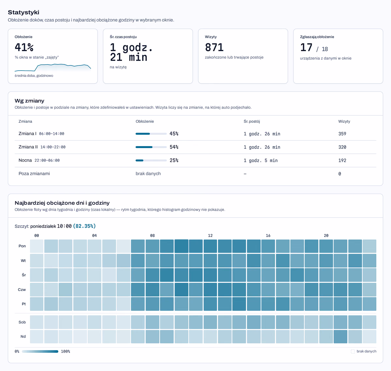Click the peak value '(82.35%)'
This screenshot has width=391, height=371.
click(84, 226)
